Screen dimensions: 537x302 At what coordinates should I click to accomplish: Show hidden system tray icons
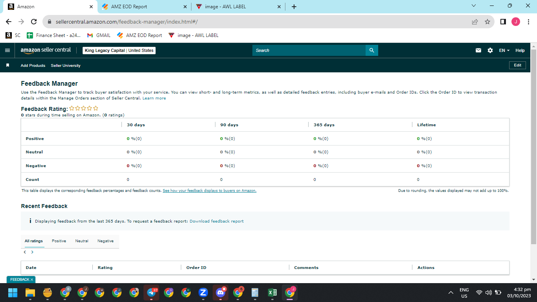coord(451,293)
